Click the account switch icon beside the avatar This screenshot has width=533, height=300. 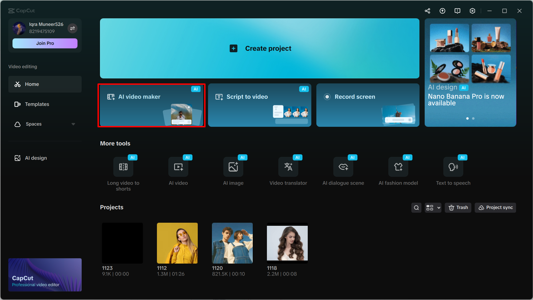click(72, 28)
